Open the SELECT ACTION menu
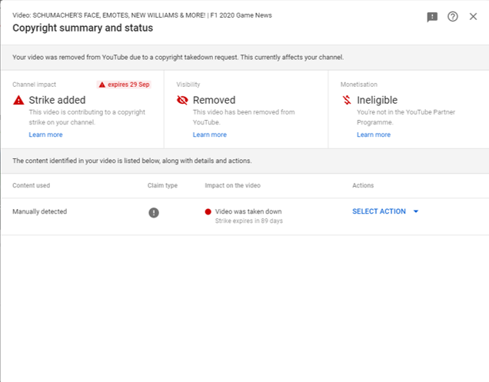Viewport: 489px width, 382px height. tap(385, 211)
